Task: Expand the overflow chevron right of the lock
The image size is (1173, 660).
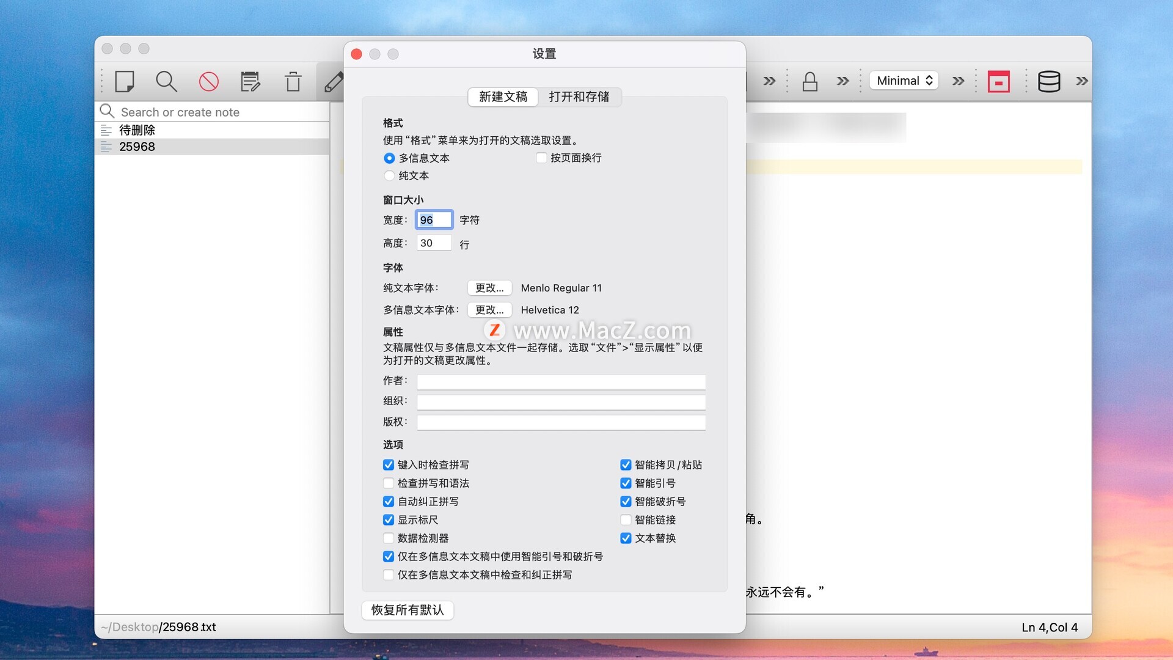Action: (x=843, y=81)
